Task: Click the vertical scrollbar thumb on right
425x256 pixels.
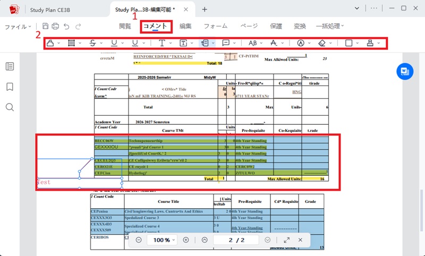Action: (422, 211)
